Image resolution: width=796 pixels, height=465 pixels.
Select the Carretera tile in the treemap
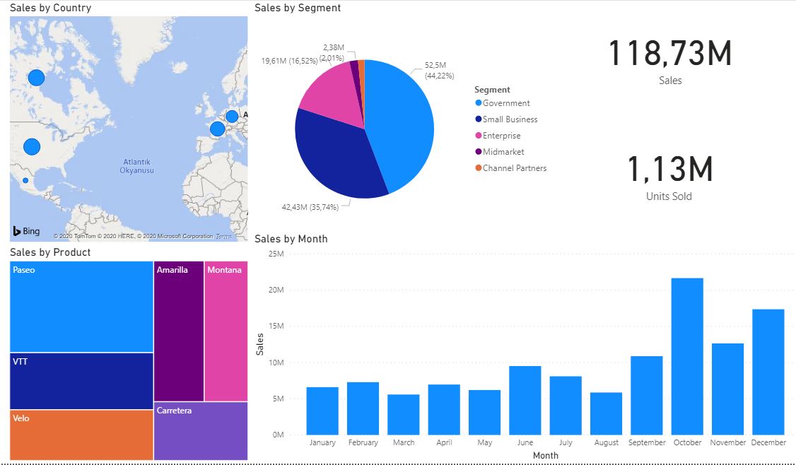tap(199, 431)
